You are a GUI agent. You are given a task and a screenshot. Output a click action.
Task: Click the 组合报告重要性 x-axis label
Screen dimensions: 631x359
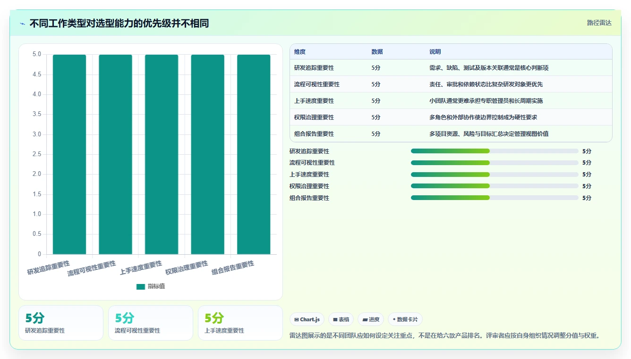[x=232, y=267]
